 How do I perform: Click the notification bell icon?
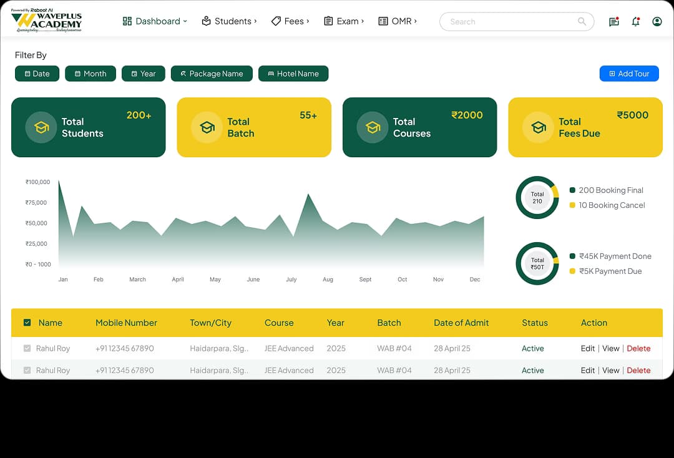pos(636,21)
